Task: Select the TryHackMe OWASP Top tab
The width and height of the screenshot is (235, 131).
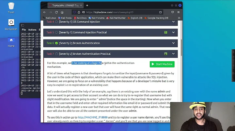Action: click(65, 6)
